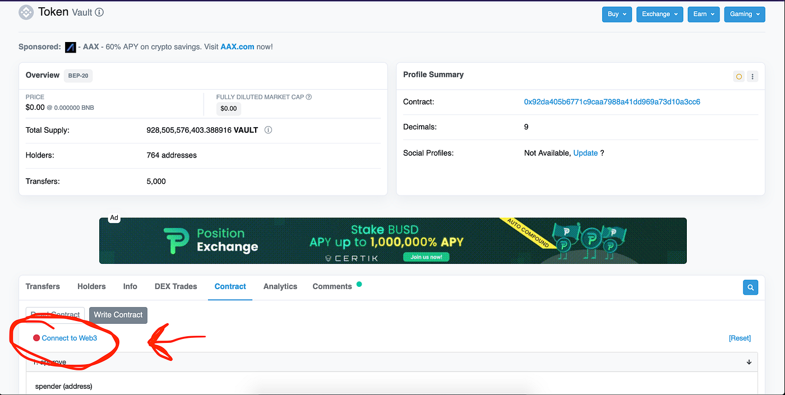This screenshot has height=395, width=785.
Task: Click the [Reset] link
Action: point(740,338)
